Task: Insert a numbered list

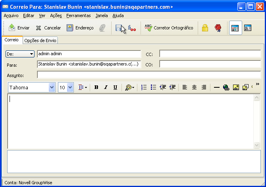Action: (144, 87)
